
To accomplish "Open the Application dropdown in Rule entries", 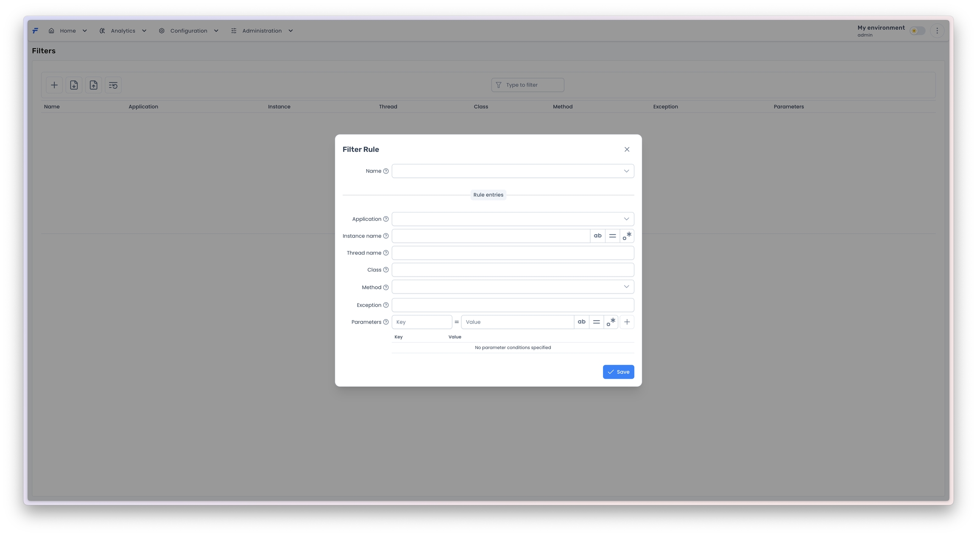I will [x=626, y=219].
